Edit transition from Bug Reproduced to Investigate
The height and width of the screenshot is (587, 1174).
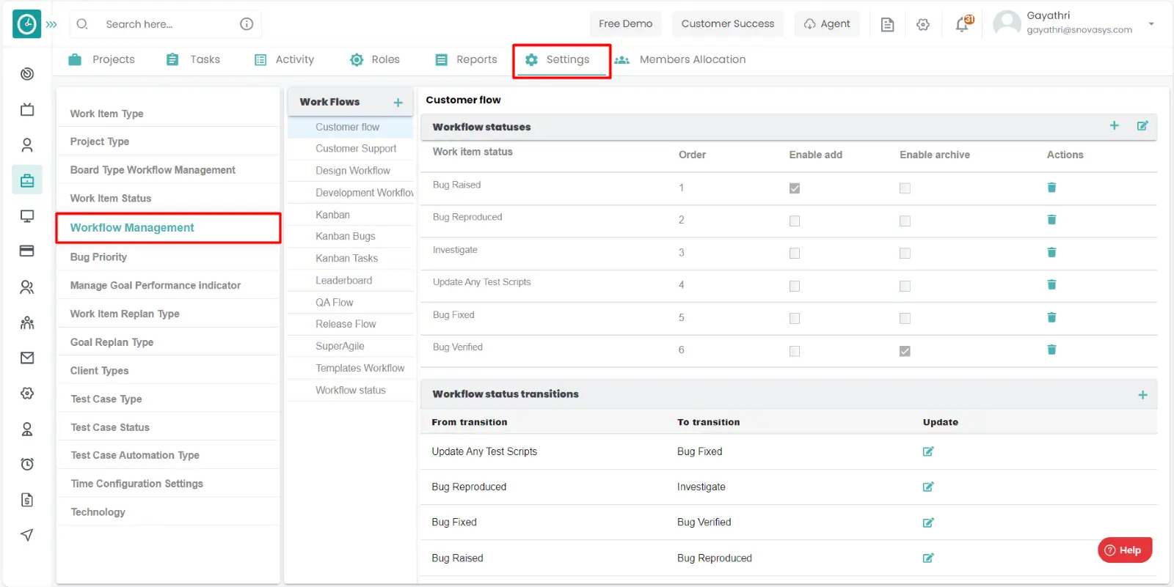coord(928,487)
